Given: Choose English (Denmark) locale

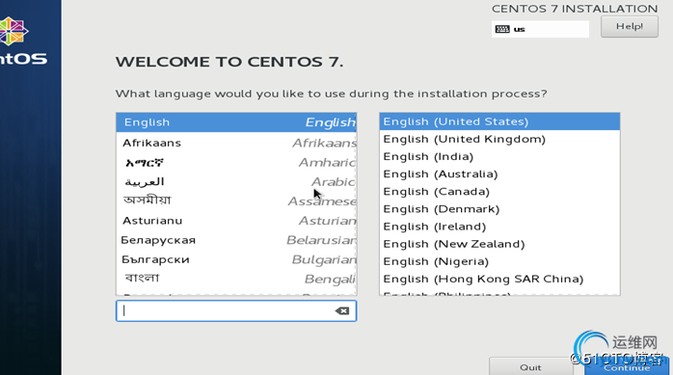Looking at the screenshot, I should click(x=499, y=209).
